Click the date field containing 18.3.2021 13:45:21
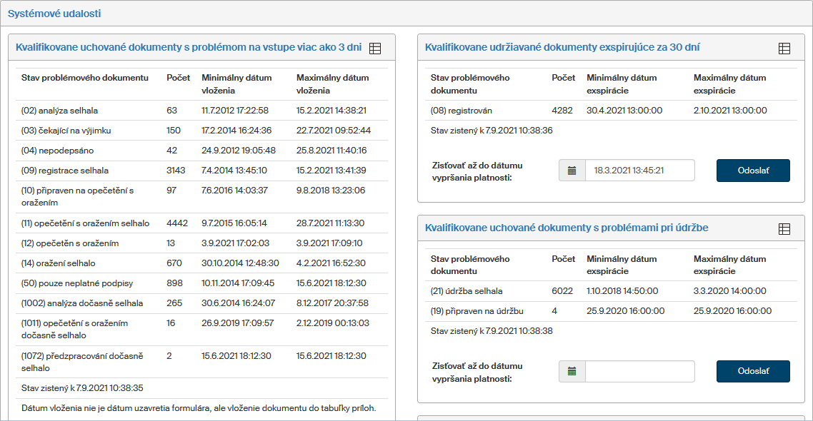The height and width of the screenshot is (421, 813). 639,171
